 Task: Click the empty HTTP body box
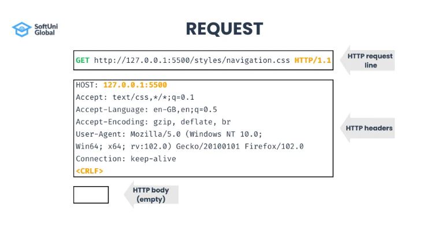tap(91, 195)
